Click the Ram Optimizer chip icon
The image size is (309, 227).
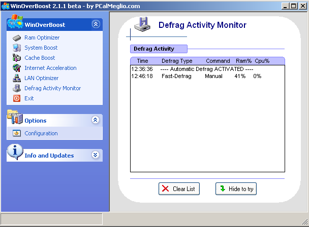click(17, 37)
